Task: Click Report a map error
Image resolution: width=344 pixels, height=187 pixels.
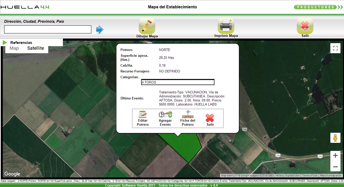Action: coord(331,175)
